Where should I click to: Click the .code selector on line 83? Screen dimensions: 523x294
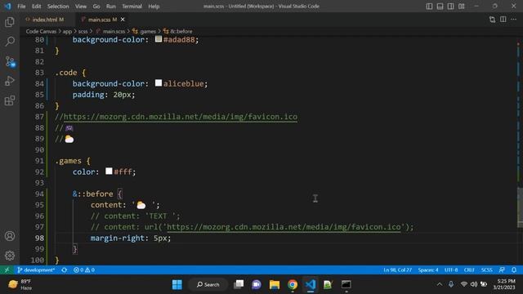pyautogui.click(x=66, y=73)
